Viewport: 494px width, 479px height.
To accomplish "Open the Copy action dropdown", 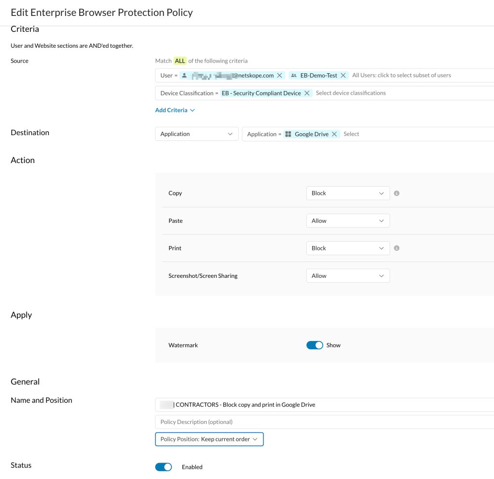I will (348, 193).
